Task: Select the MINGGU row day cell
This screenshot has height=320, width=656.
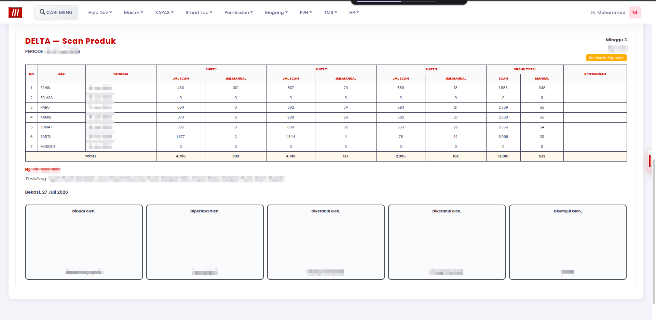Action: tap(61, 147)
